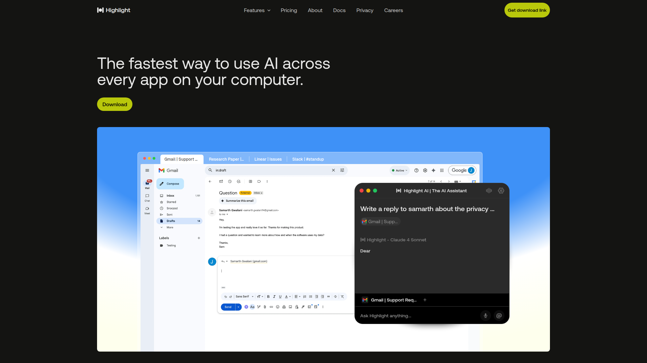Click the Get download link button

pyautogui.click(x=527, y=10)
